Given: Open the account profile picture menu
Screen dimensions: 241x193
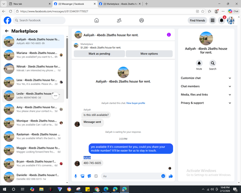Looking at the screenshot, I should click(x=230, y=20).
